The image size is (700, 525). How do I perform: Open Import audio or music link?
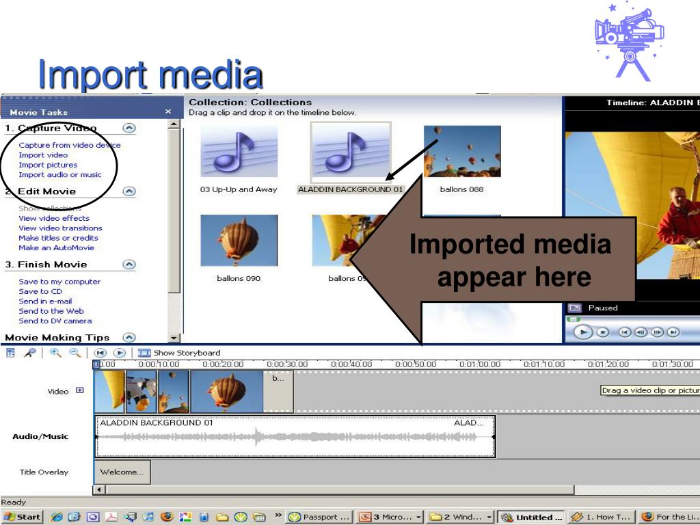[59, 174]
